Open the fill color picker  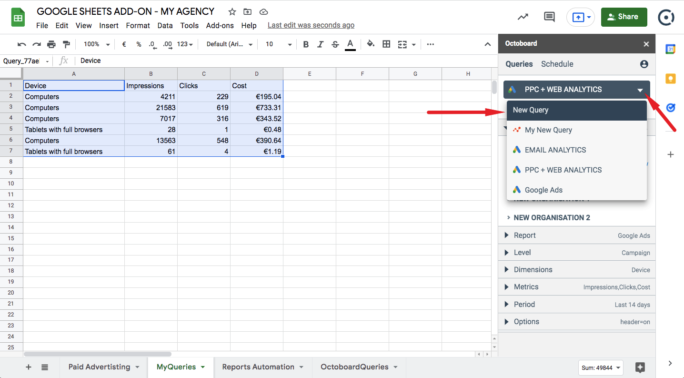(x=371, y=44)
